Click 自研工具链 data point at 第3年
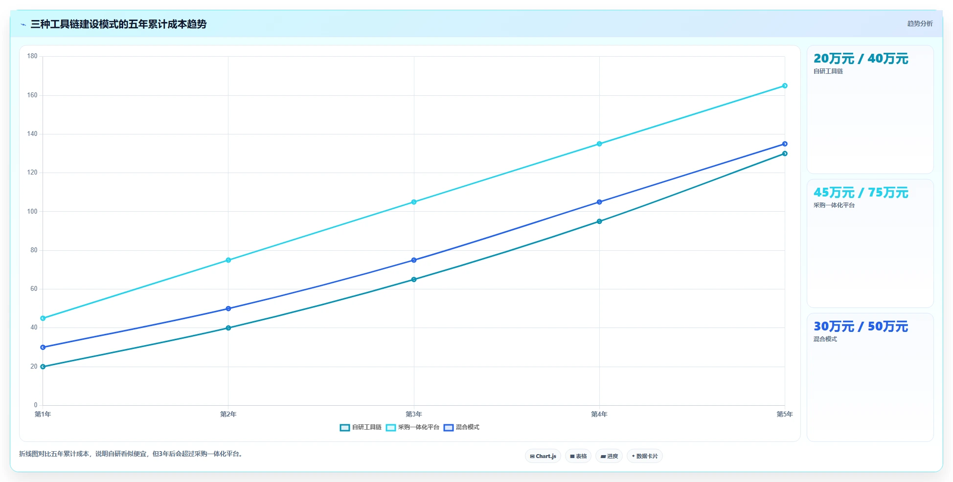The image size is (953, 482). pyautogui.click(x=414, y=280)
